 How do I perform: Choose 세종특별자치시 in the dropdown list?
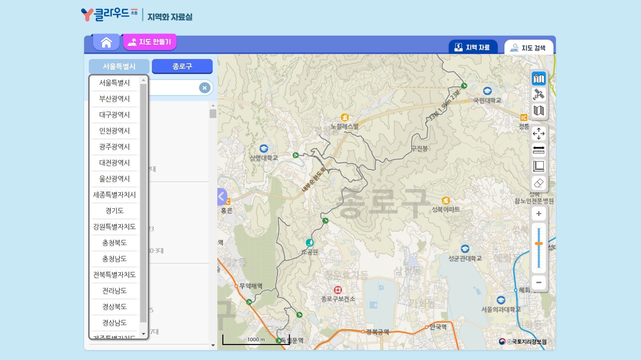click(x=115, y=195)
